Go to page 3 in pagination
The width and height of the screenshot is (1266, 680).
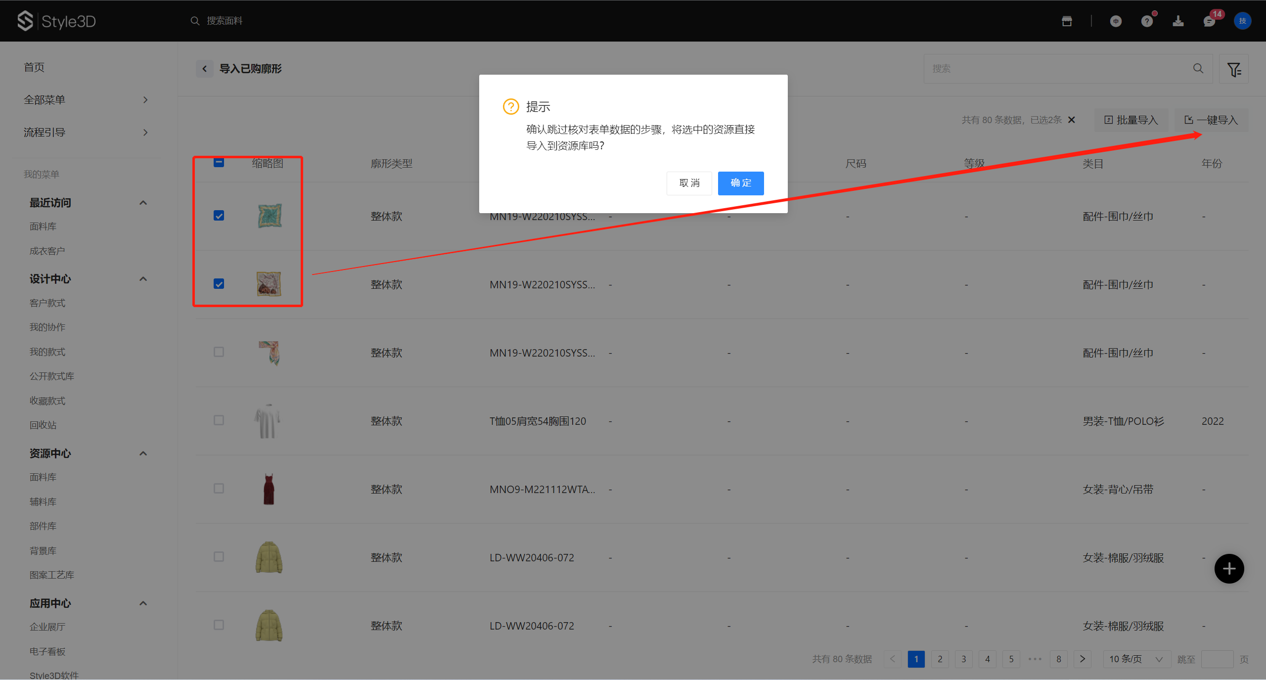pos(963,659)
